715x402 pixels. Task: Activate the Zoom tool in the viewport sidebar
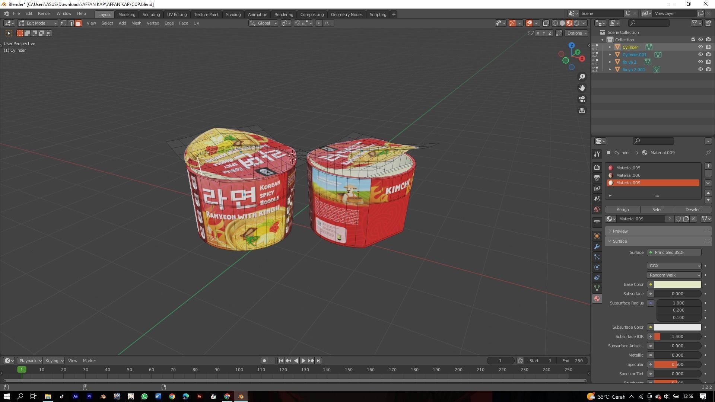(x=582, y=77)
